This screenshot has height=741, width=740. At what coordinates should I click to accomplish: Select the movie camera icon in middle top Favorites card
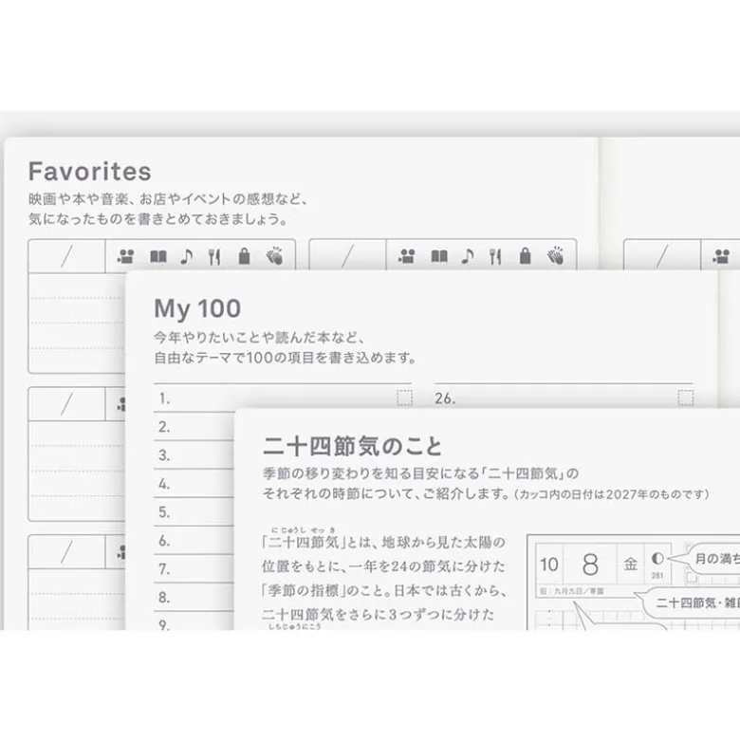coord(406,256)
